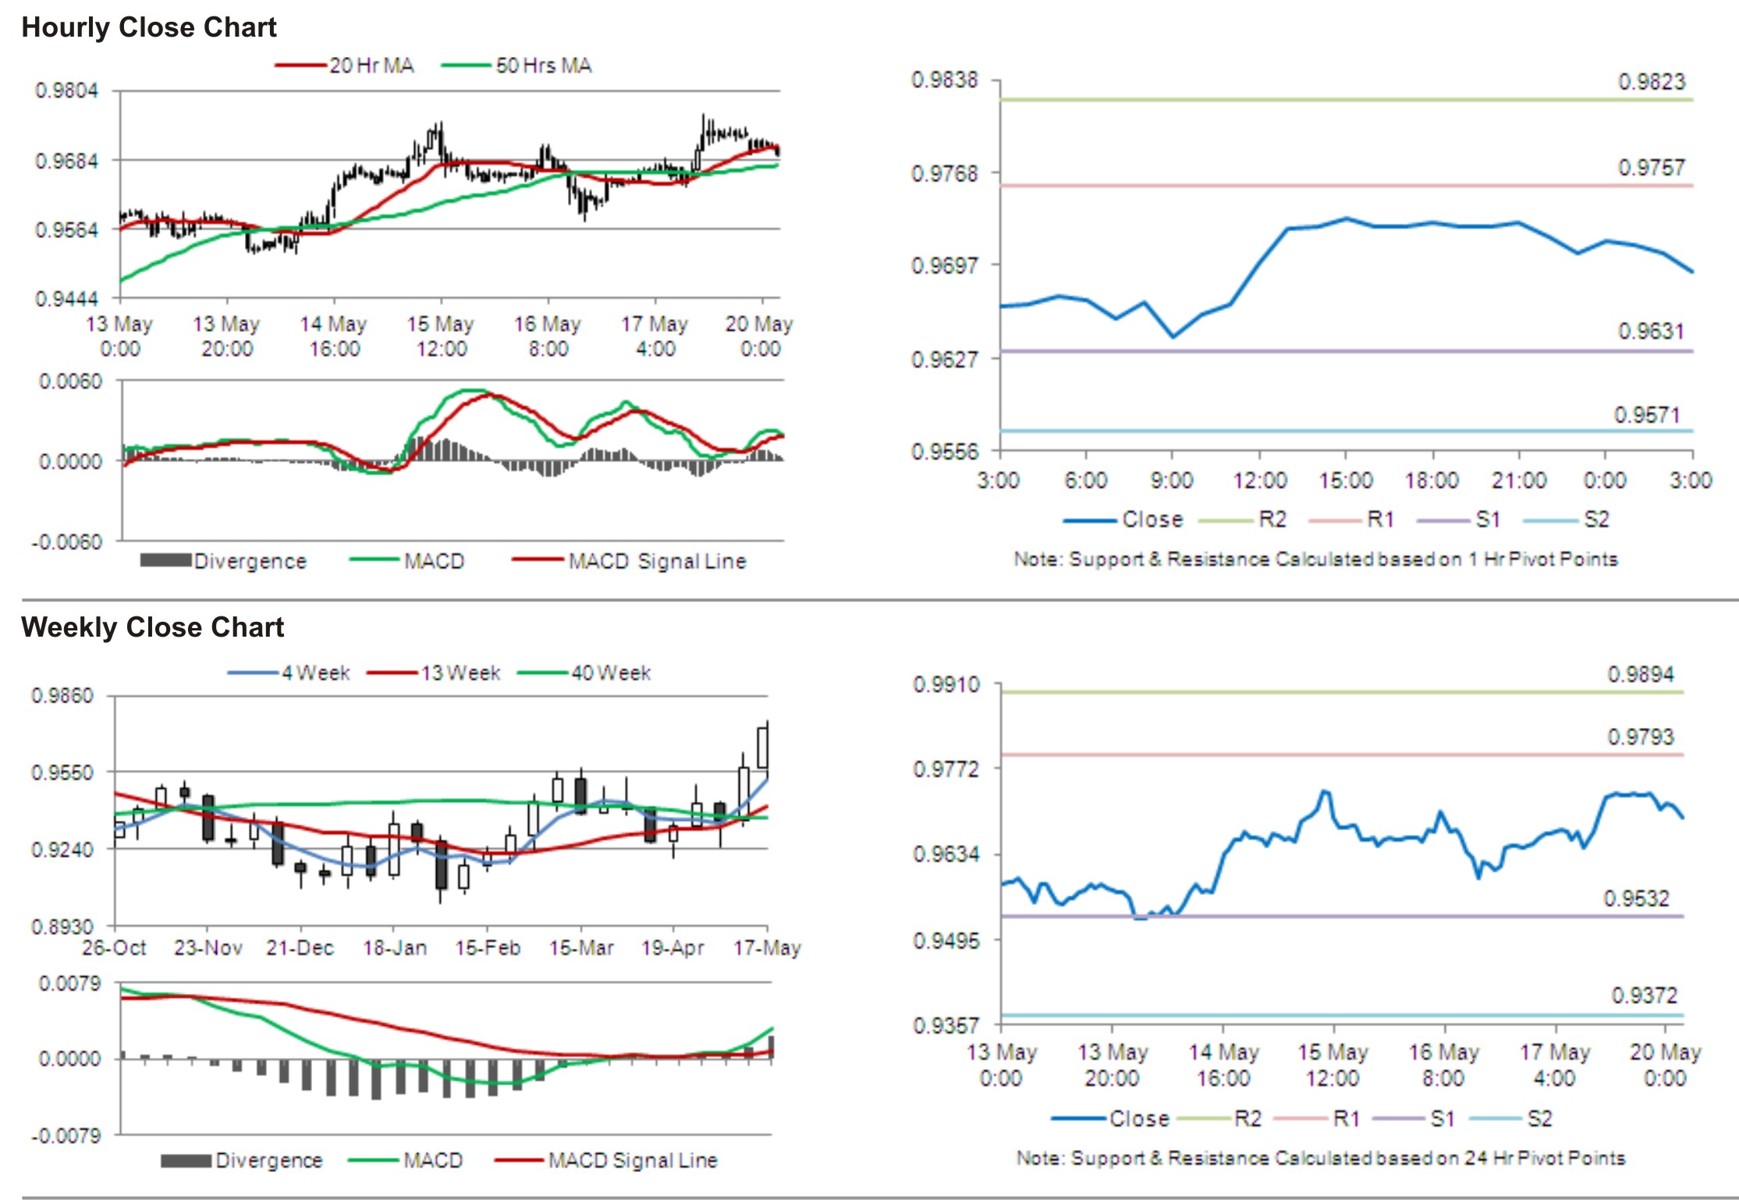Click the '4 Week' legend label

click(x=316, y=673)
